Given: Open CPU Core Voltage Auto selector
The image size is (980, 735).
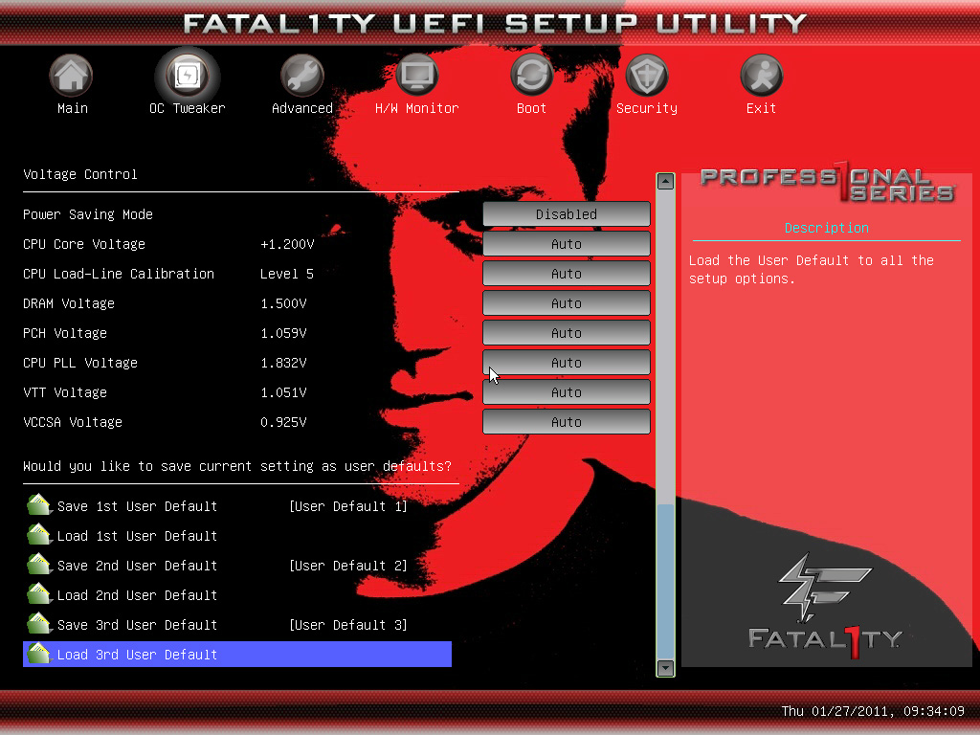Looking at the screenshot, I should tap(567, 244).
